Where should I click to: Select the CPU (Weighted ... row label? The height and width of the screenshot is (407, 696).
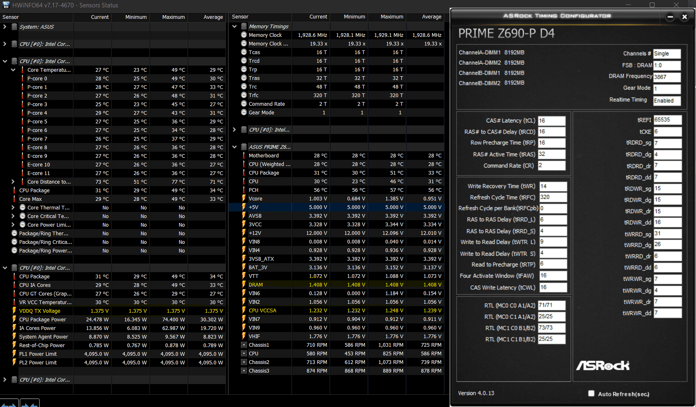coord(269,164)
